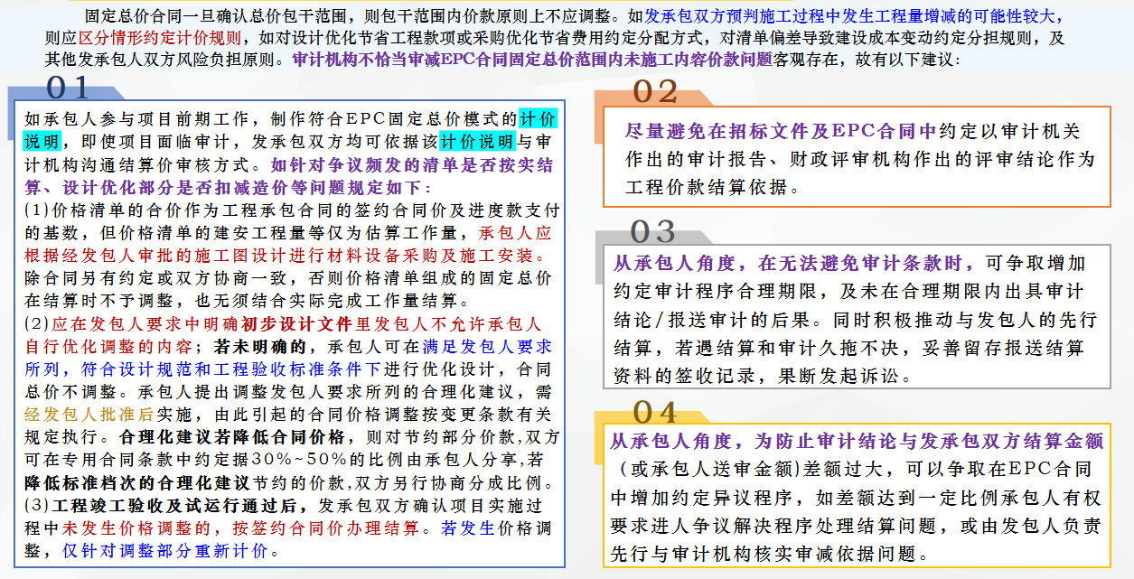
Task: Click the phrase "中增加约定异议程序"
Action: [700, 498]
